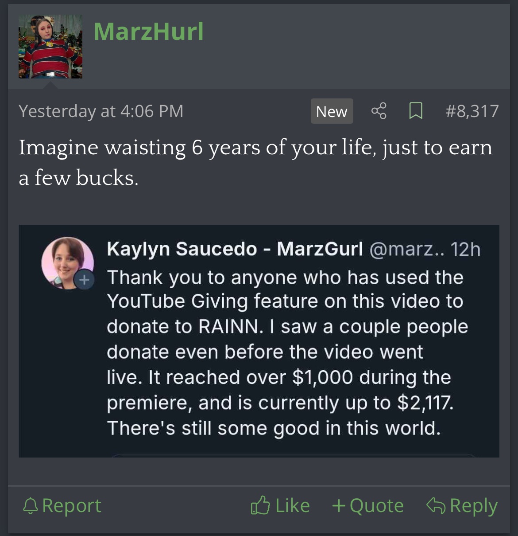This screenshot has width=518, height=536.
Task: Click the share icon in post header
Action: (379, 111)
